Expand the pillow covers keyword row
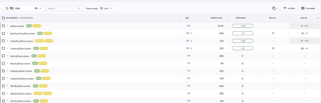This screenshot has height=103, width=321. pyautogui.click(x=7, y=26)
